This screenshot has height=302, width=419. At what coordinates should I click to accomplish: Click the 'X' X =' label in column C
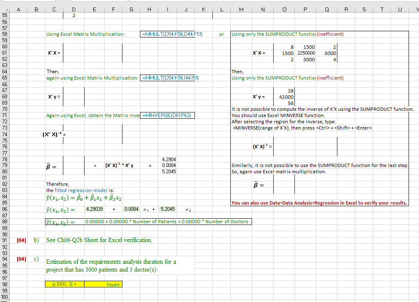click(x=54, y=53)
